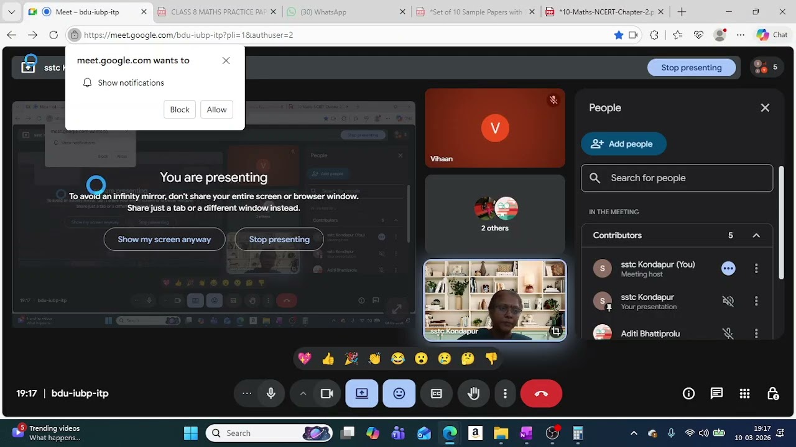Send sad face reaction

[445, 358]
